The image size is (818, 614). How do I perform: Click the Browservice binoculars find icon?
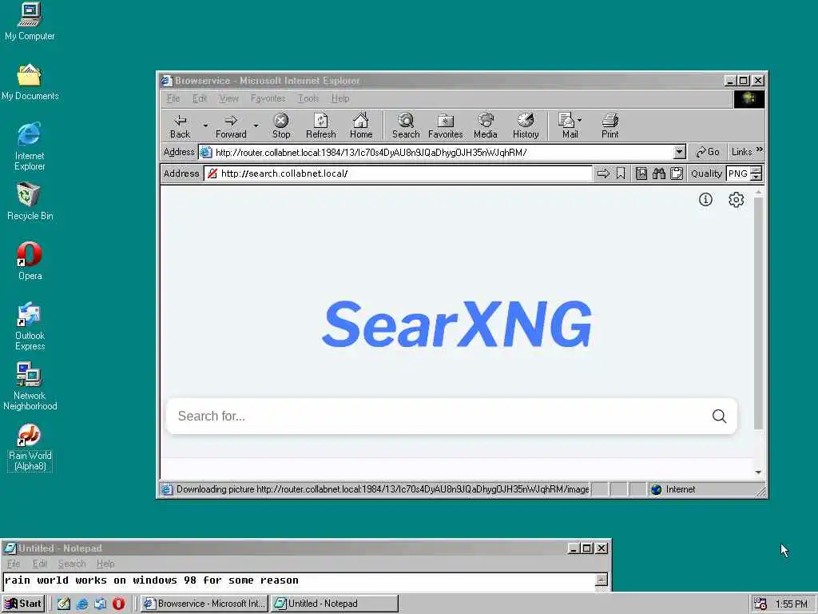659,173
